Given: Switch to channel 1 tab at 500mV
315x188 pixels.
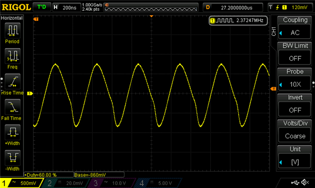Looking at the screenshot, I should pos(21,183).
